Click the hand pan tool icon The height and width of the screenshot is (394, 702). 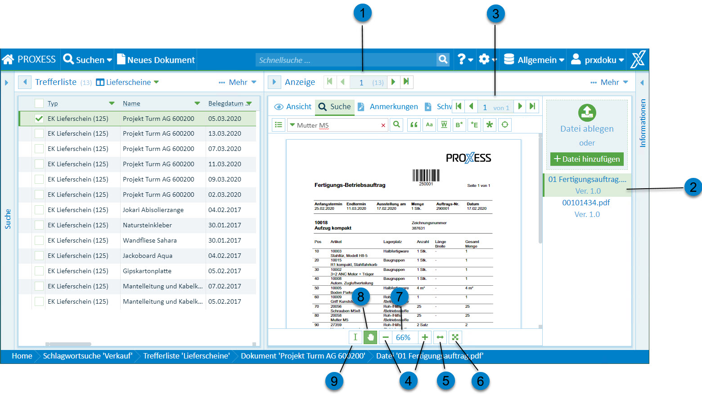(x=370, y=337)
